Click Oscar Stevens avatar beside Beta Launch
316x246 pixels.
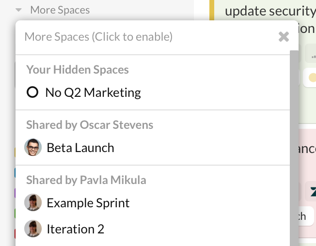[33, 147]
